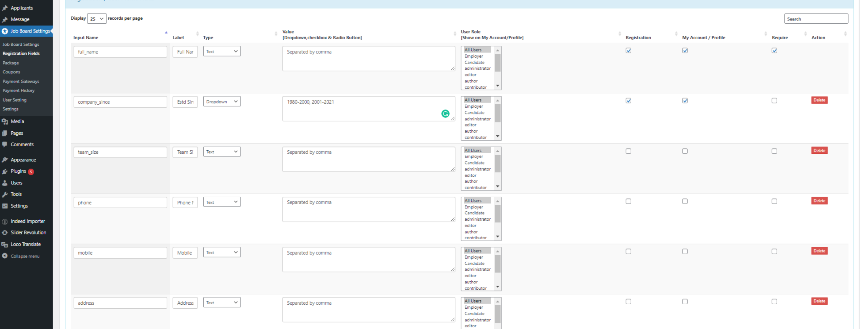860x329 pixels.
Task: Click the Slider Revolution icon
Action: point(5,233)
